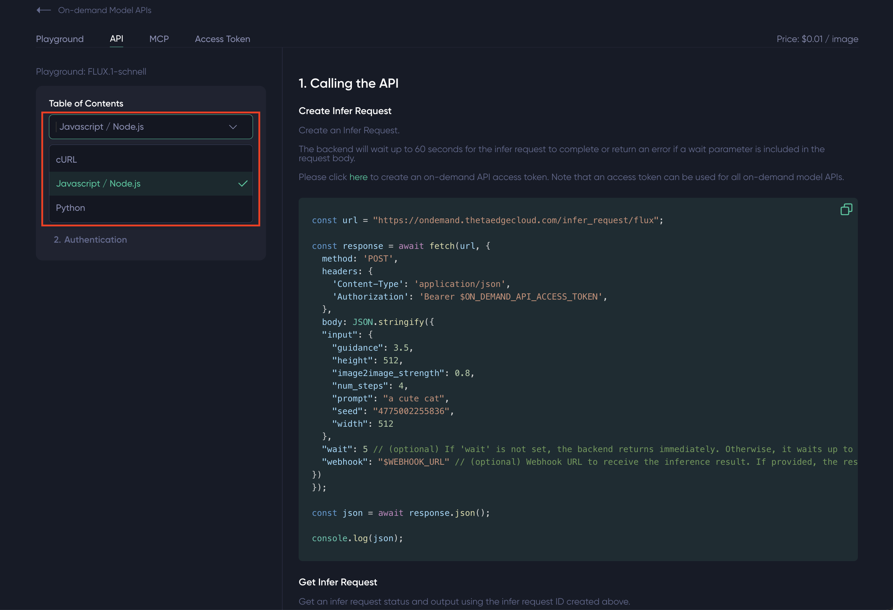Viewport: 893px width, 610px height.
Task: Select the API tab
Action: coord(116,39)
